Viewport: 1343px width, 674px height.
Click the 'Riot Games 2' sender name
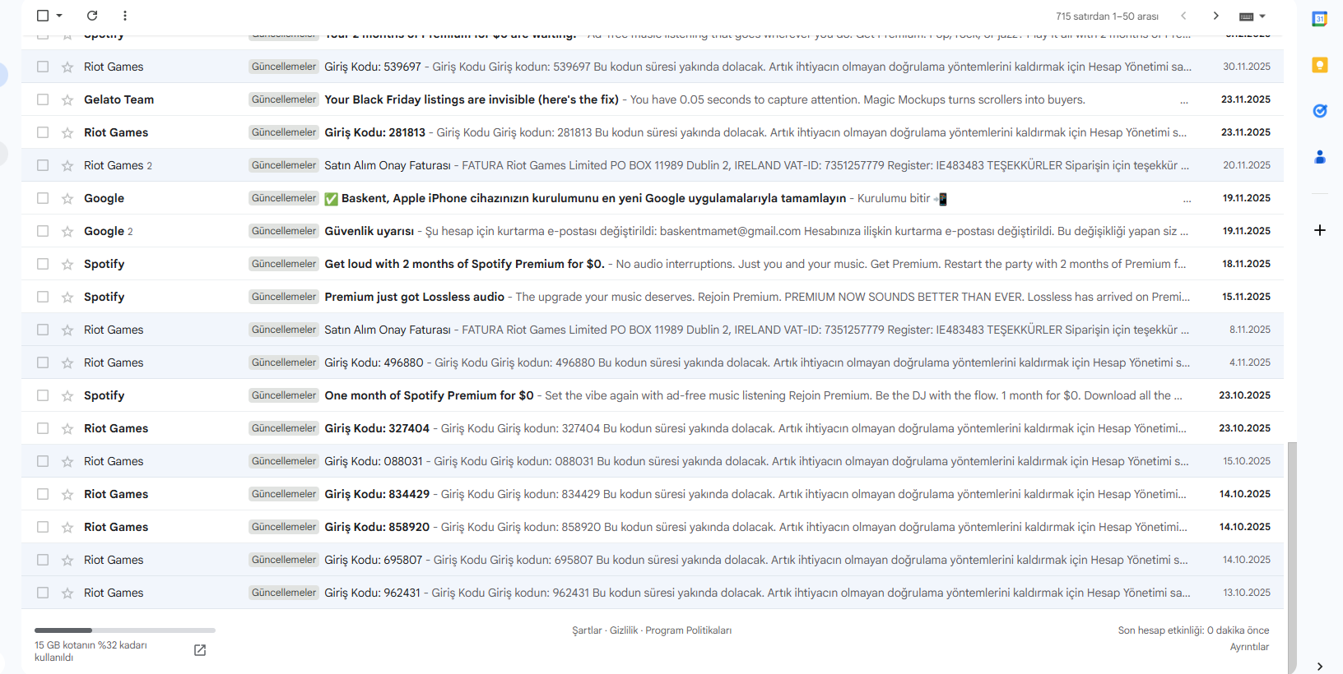click(x=118, y=165)
